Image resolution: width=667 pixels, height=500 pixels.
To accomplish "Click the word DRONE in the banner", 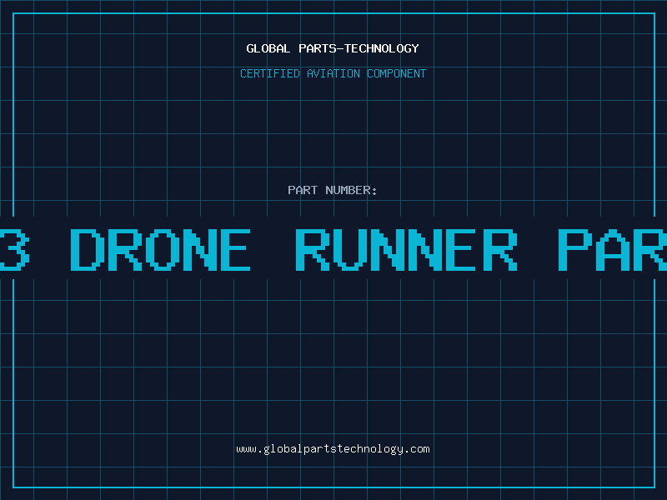I will (159, 249).
